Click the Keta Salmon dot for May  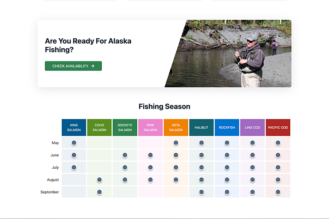(x=176, y=143)
